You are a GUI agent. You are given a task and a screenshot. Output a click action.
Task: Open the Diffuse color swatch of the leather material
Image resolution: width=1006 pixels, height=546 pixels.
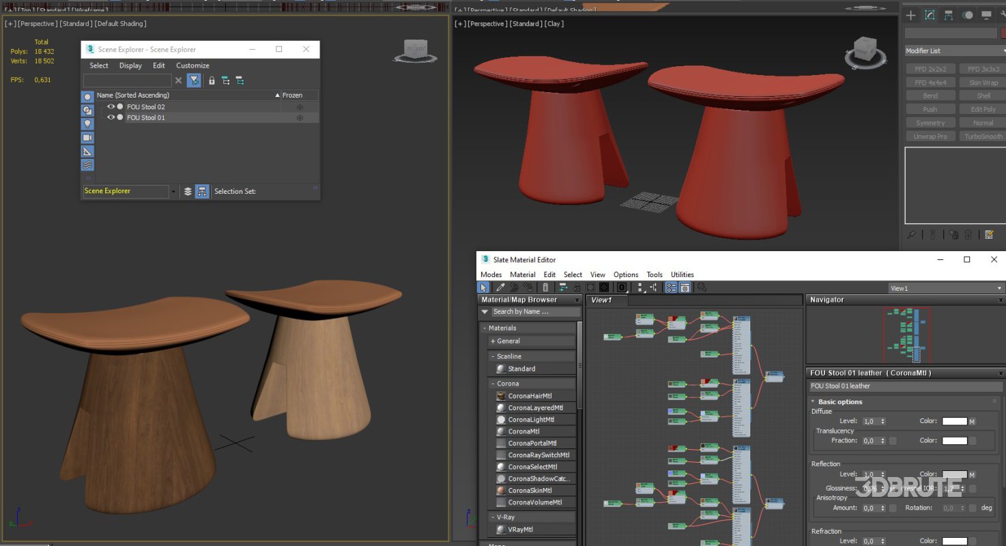pos(953,421)
